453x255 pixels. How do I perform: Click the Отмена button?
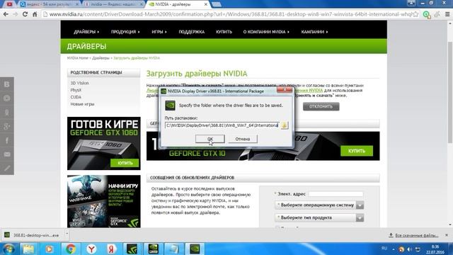[x=242, y=139]
